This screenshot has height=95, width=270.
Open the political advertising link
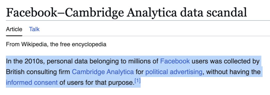[174, 72]
